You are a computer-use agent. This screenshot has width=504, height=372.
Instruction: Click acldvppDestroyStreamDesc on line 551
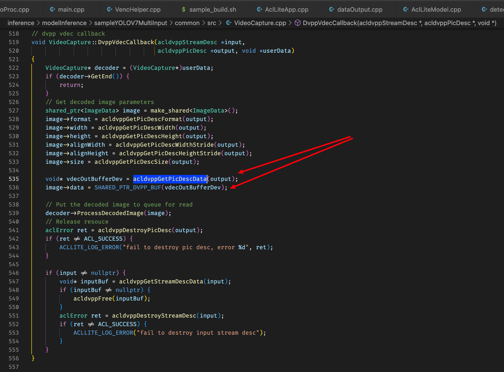click(x=154, y=316)
